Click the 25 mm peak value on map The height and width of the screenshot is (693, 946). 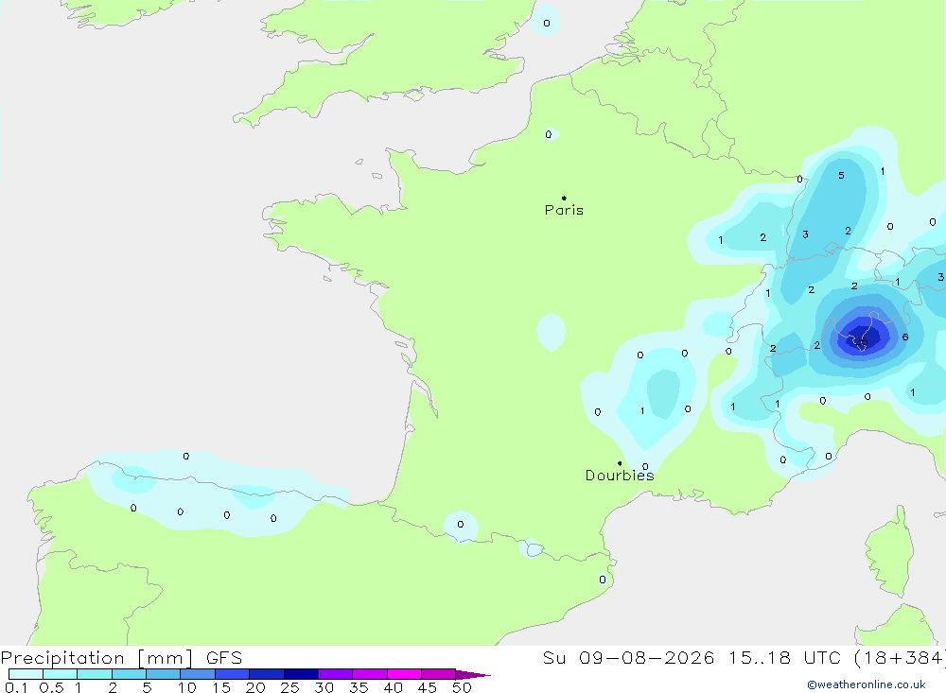pos(861,342)
